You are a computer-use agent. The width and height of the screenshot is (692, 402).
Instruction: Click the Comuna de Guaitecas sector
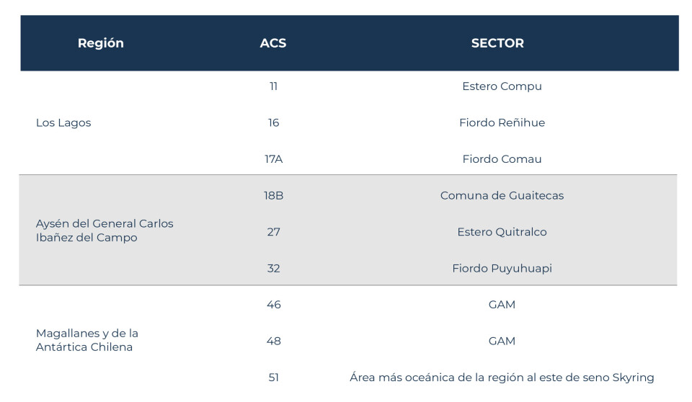[x=502, y=196]
